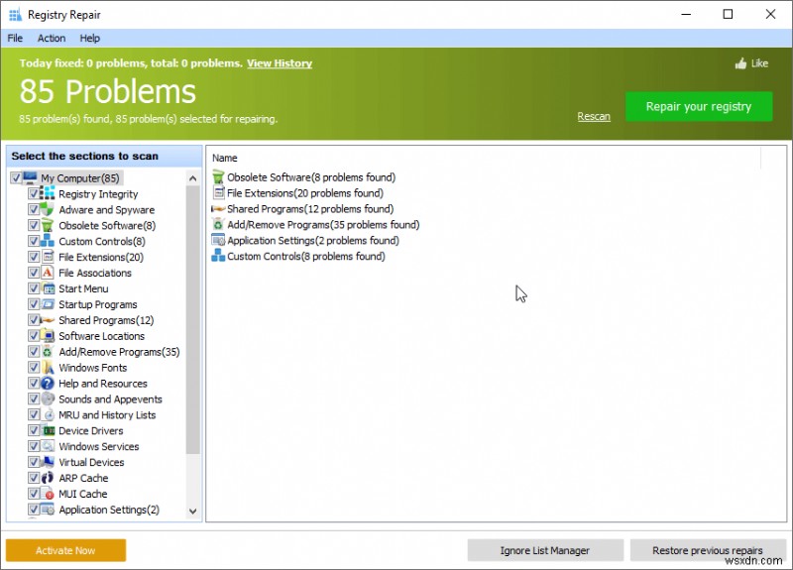Click the Repair your registry button
Screen dimensions: 793x570
pyautogui.click(x=699, y=106)
